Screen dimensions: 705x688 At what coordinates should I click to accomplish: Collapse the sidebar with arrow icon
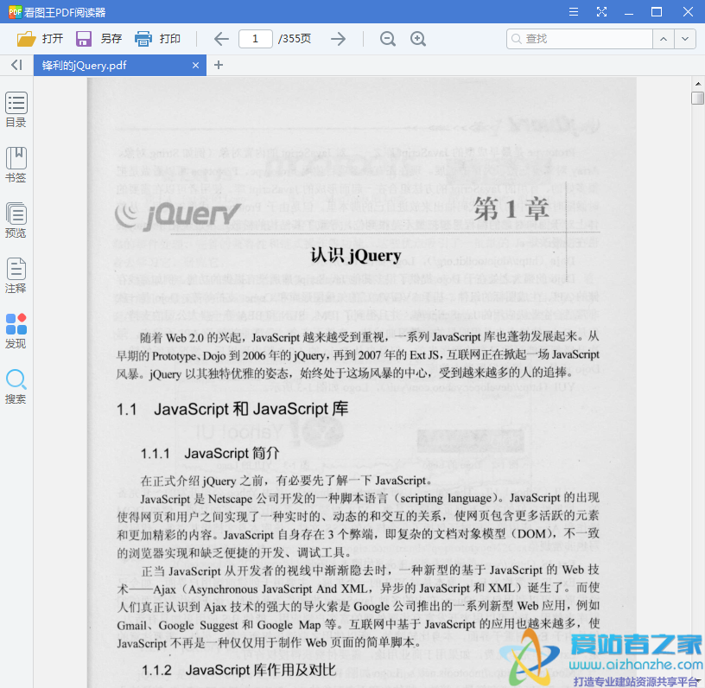pyautogui.click(x=16, y=65)
